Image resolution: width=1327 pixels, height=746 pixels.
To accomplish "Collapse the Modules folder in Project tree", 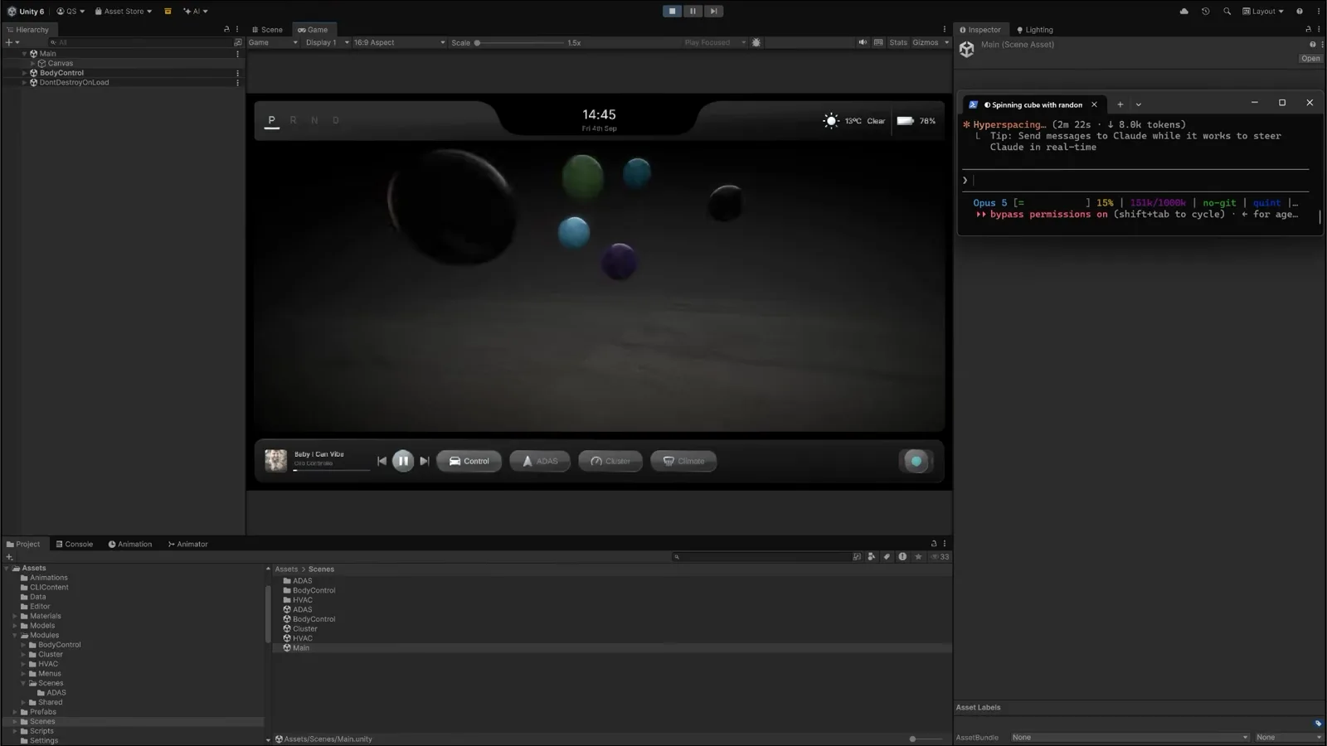I will (x=15, y=635).
